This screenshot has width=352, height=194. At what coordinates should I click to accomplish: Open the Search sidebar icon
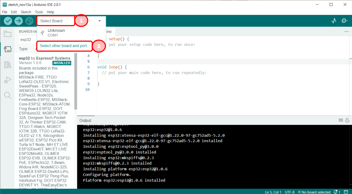[x=8, y=94]
